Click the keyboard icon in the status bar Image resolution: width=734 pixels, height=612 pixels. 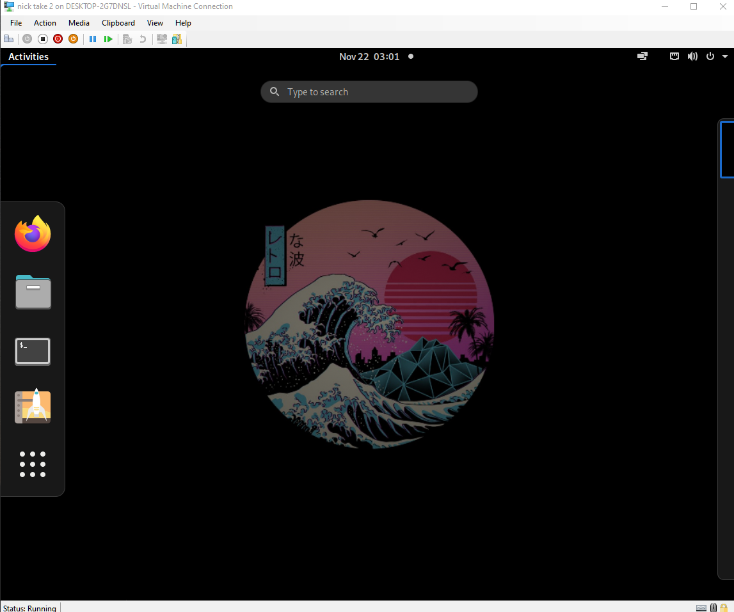[701, 608]
